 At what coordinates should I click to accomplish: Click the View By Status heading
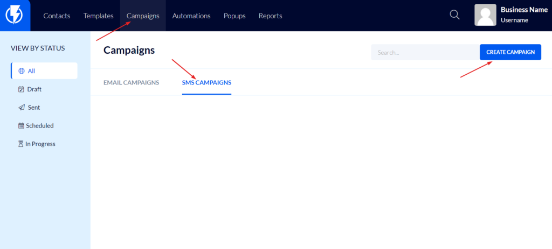[38, 48]
